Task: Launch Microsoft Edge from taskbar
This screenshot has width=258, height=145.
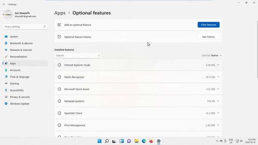Action: tap(144, 141)
